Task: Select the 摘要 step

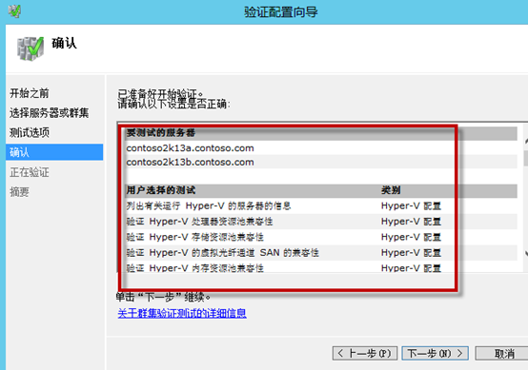Action: (x=19, y=192)
